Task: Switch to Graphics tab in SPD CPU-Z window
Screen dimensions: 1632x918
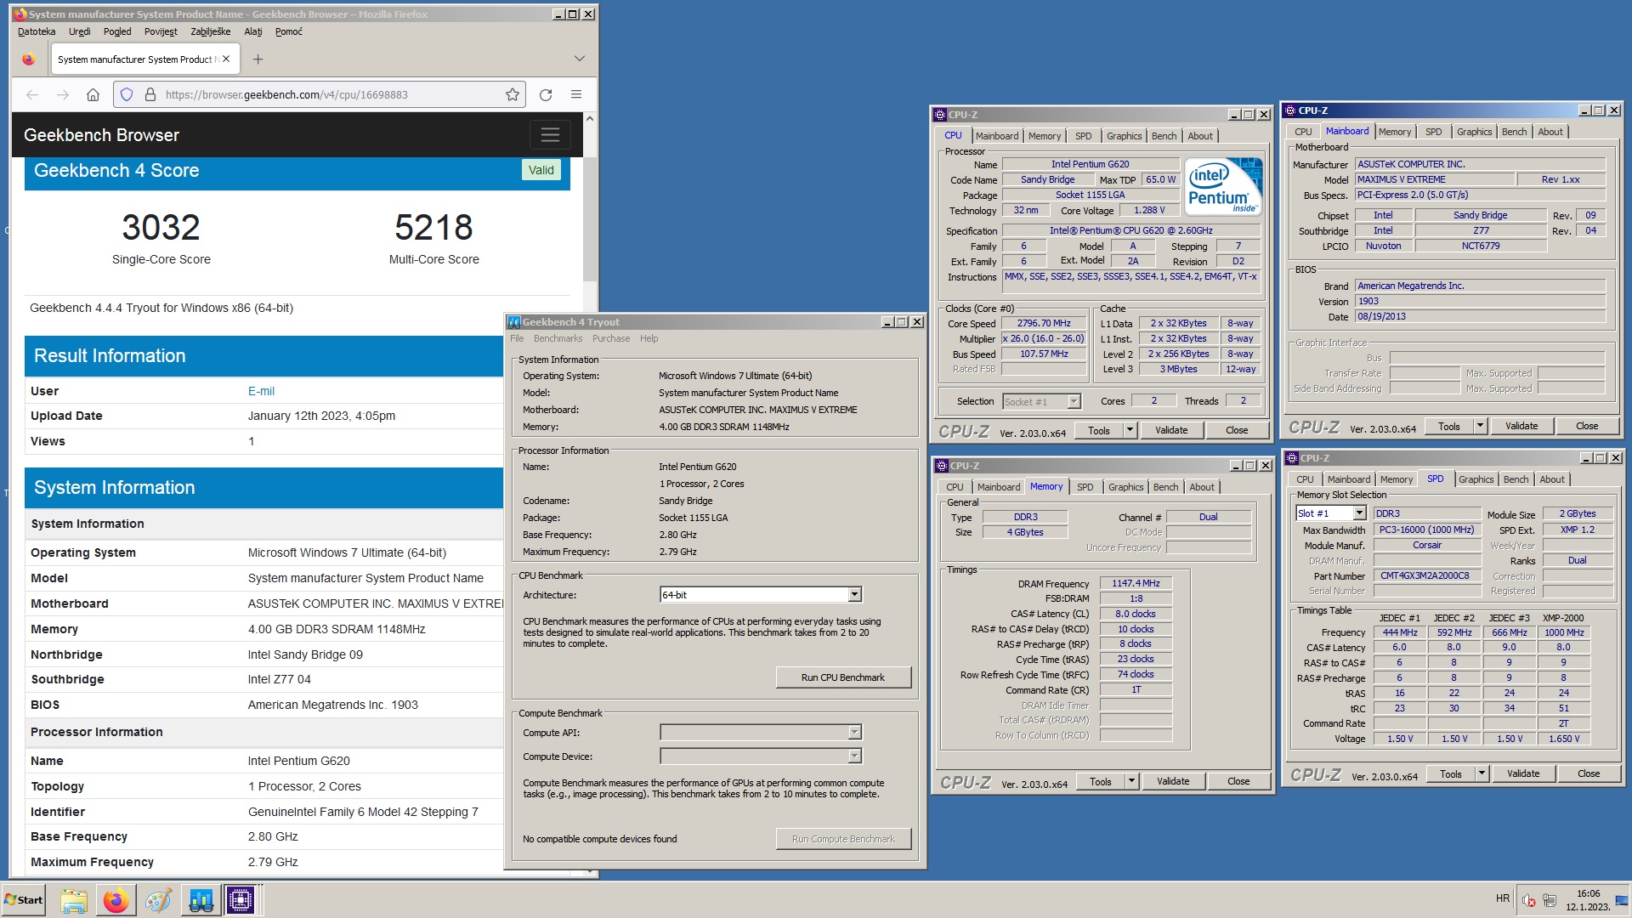Action: (1476, 479)
